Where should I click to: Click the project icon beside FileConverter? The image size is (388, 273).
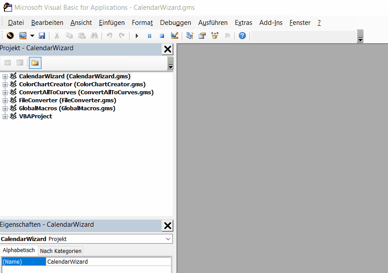point(13,100)
